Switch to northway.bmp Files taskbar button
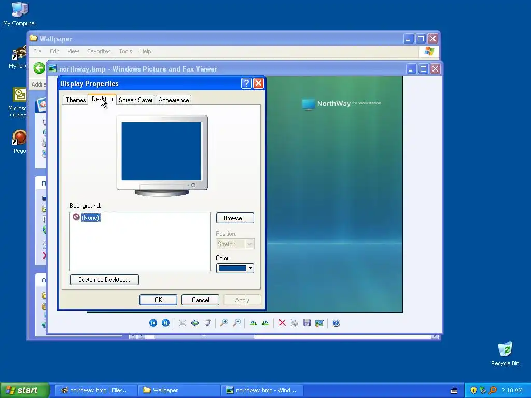This screenshot has width=531, height=398. click(96, 390)
